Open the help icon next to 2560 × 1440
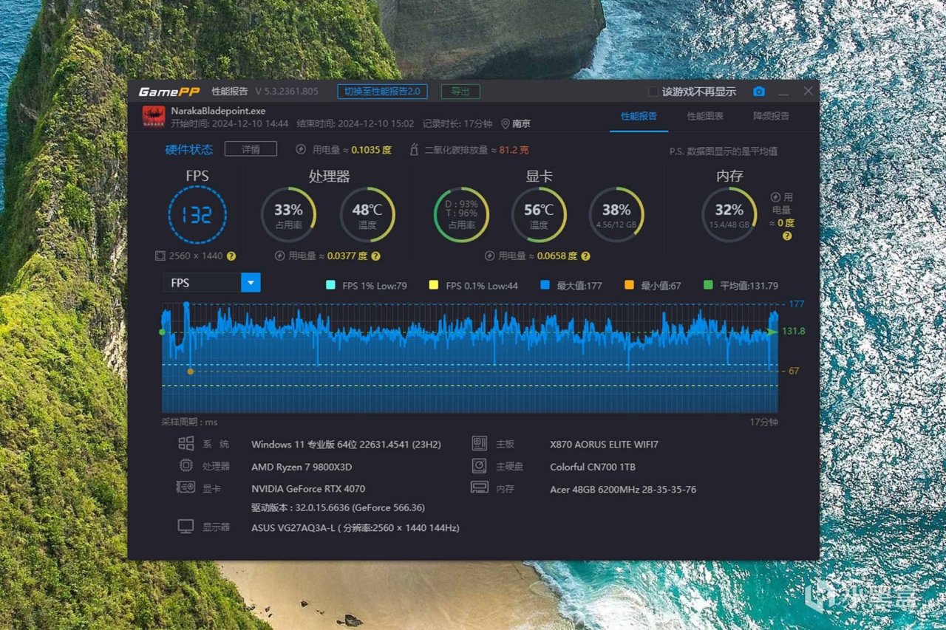This screenshot has height=630, width=946. 231,256
